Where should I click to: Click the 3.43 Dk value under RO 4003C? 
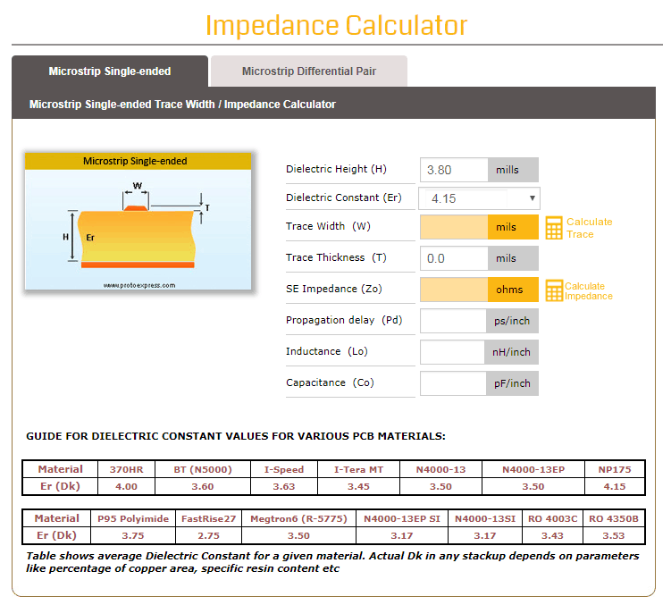click(552, 535)
